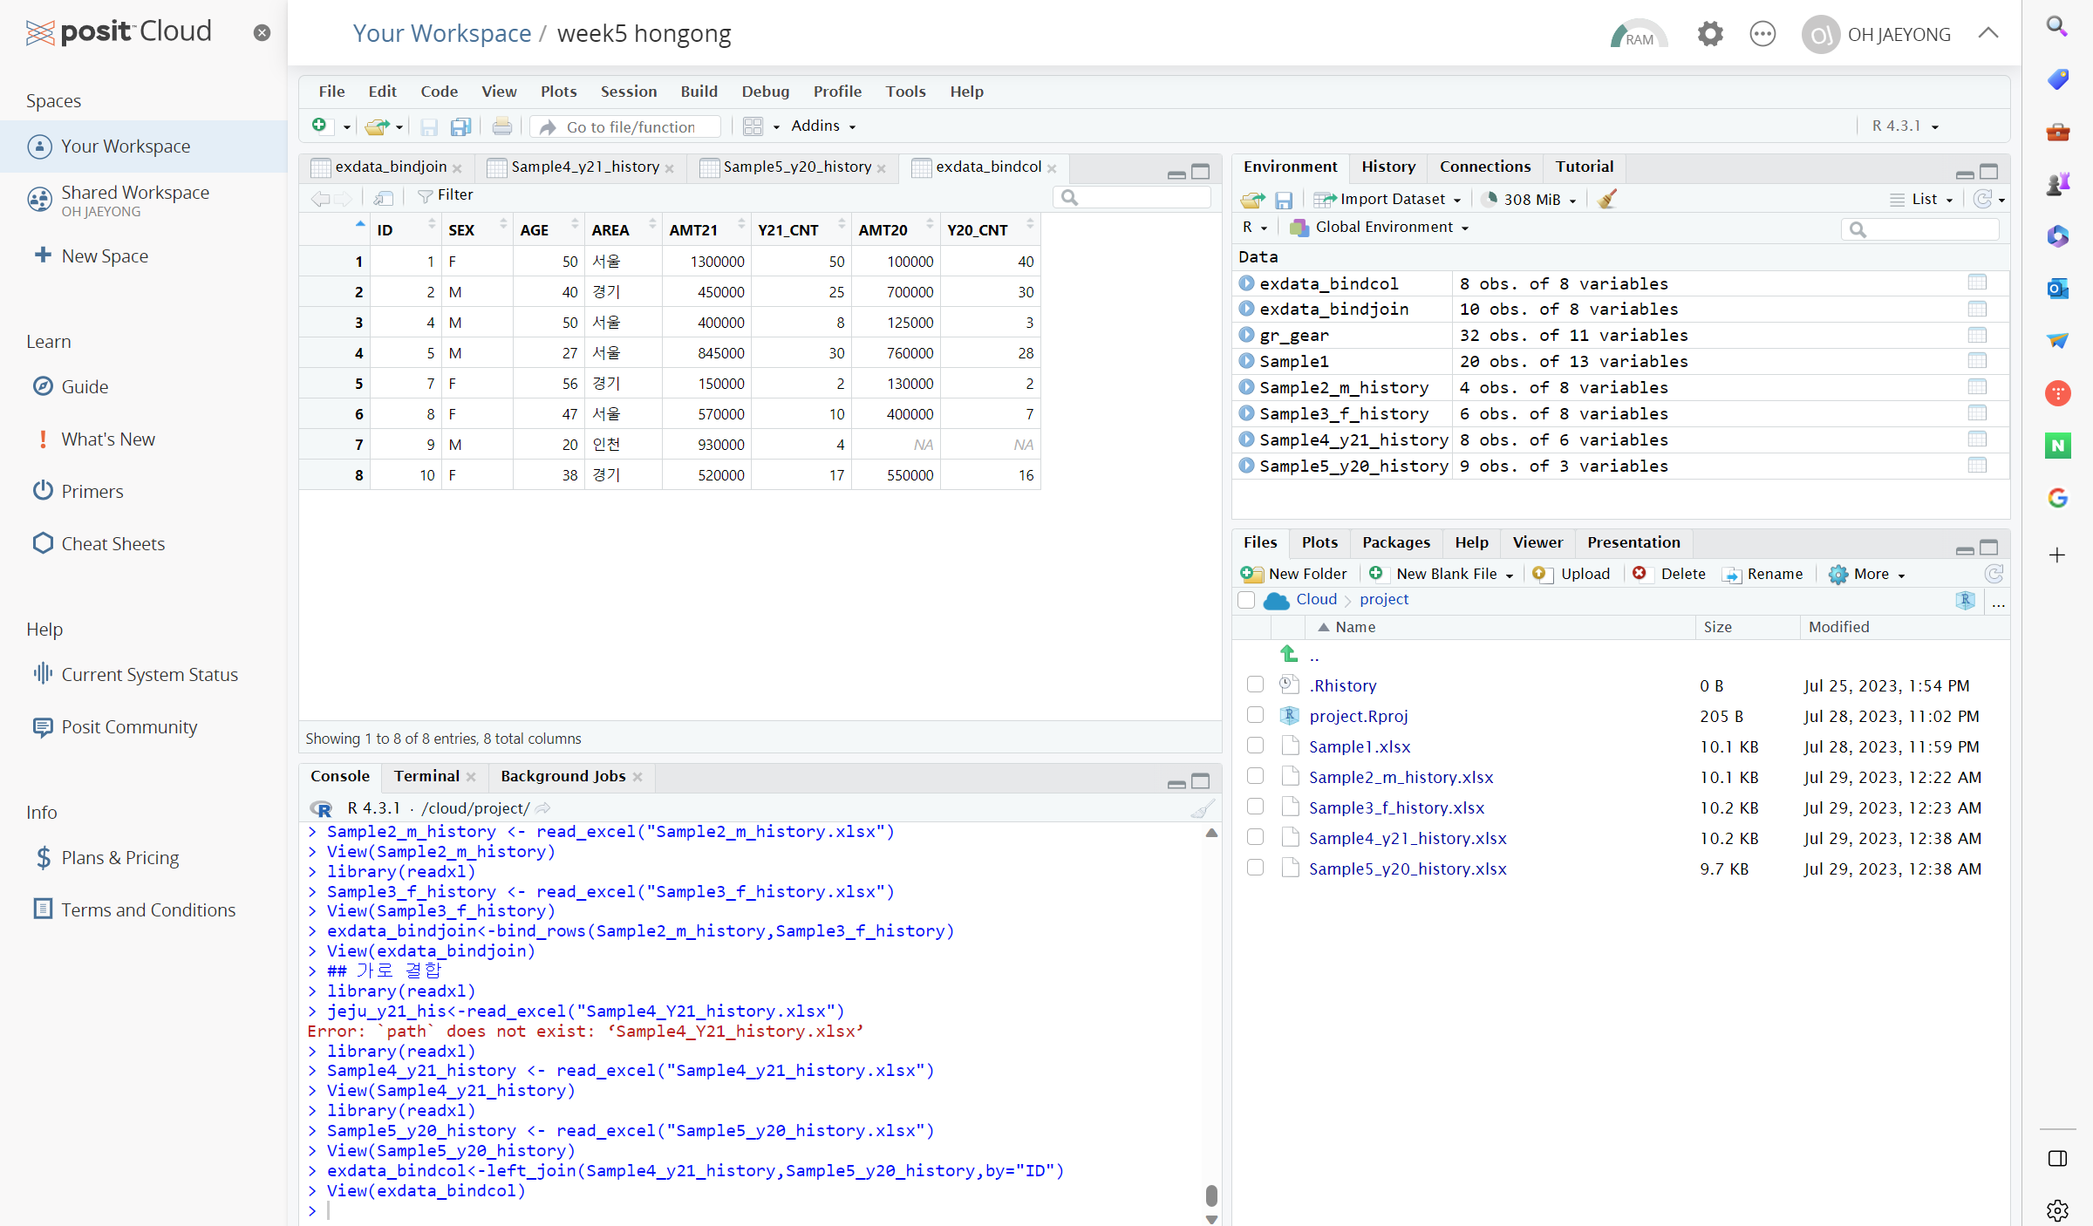Screen dimensions: 2093x1226
Task: Open exdata_bindcol in the data viewer via its grid icon
Action: [1976, 283]
